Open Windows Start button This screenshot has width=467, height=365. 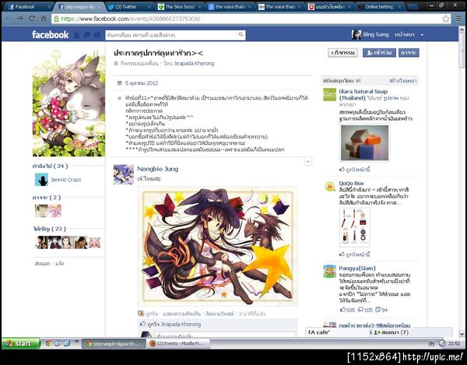pyautogui.click(x=20, y=343)
